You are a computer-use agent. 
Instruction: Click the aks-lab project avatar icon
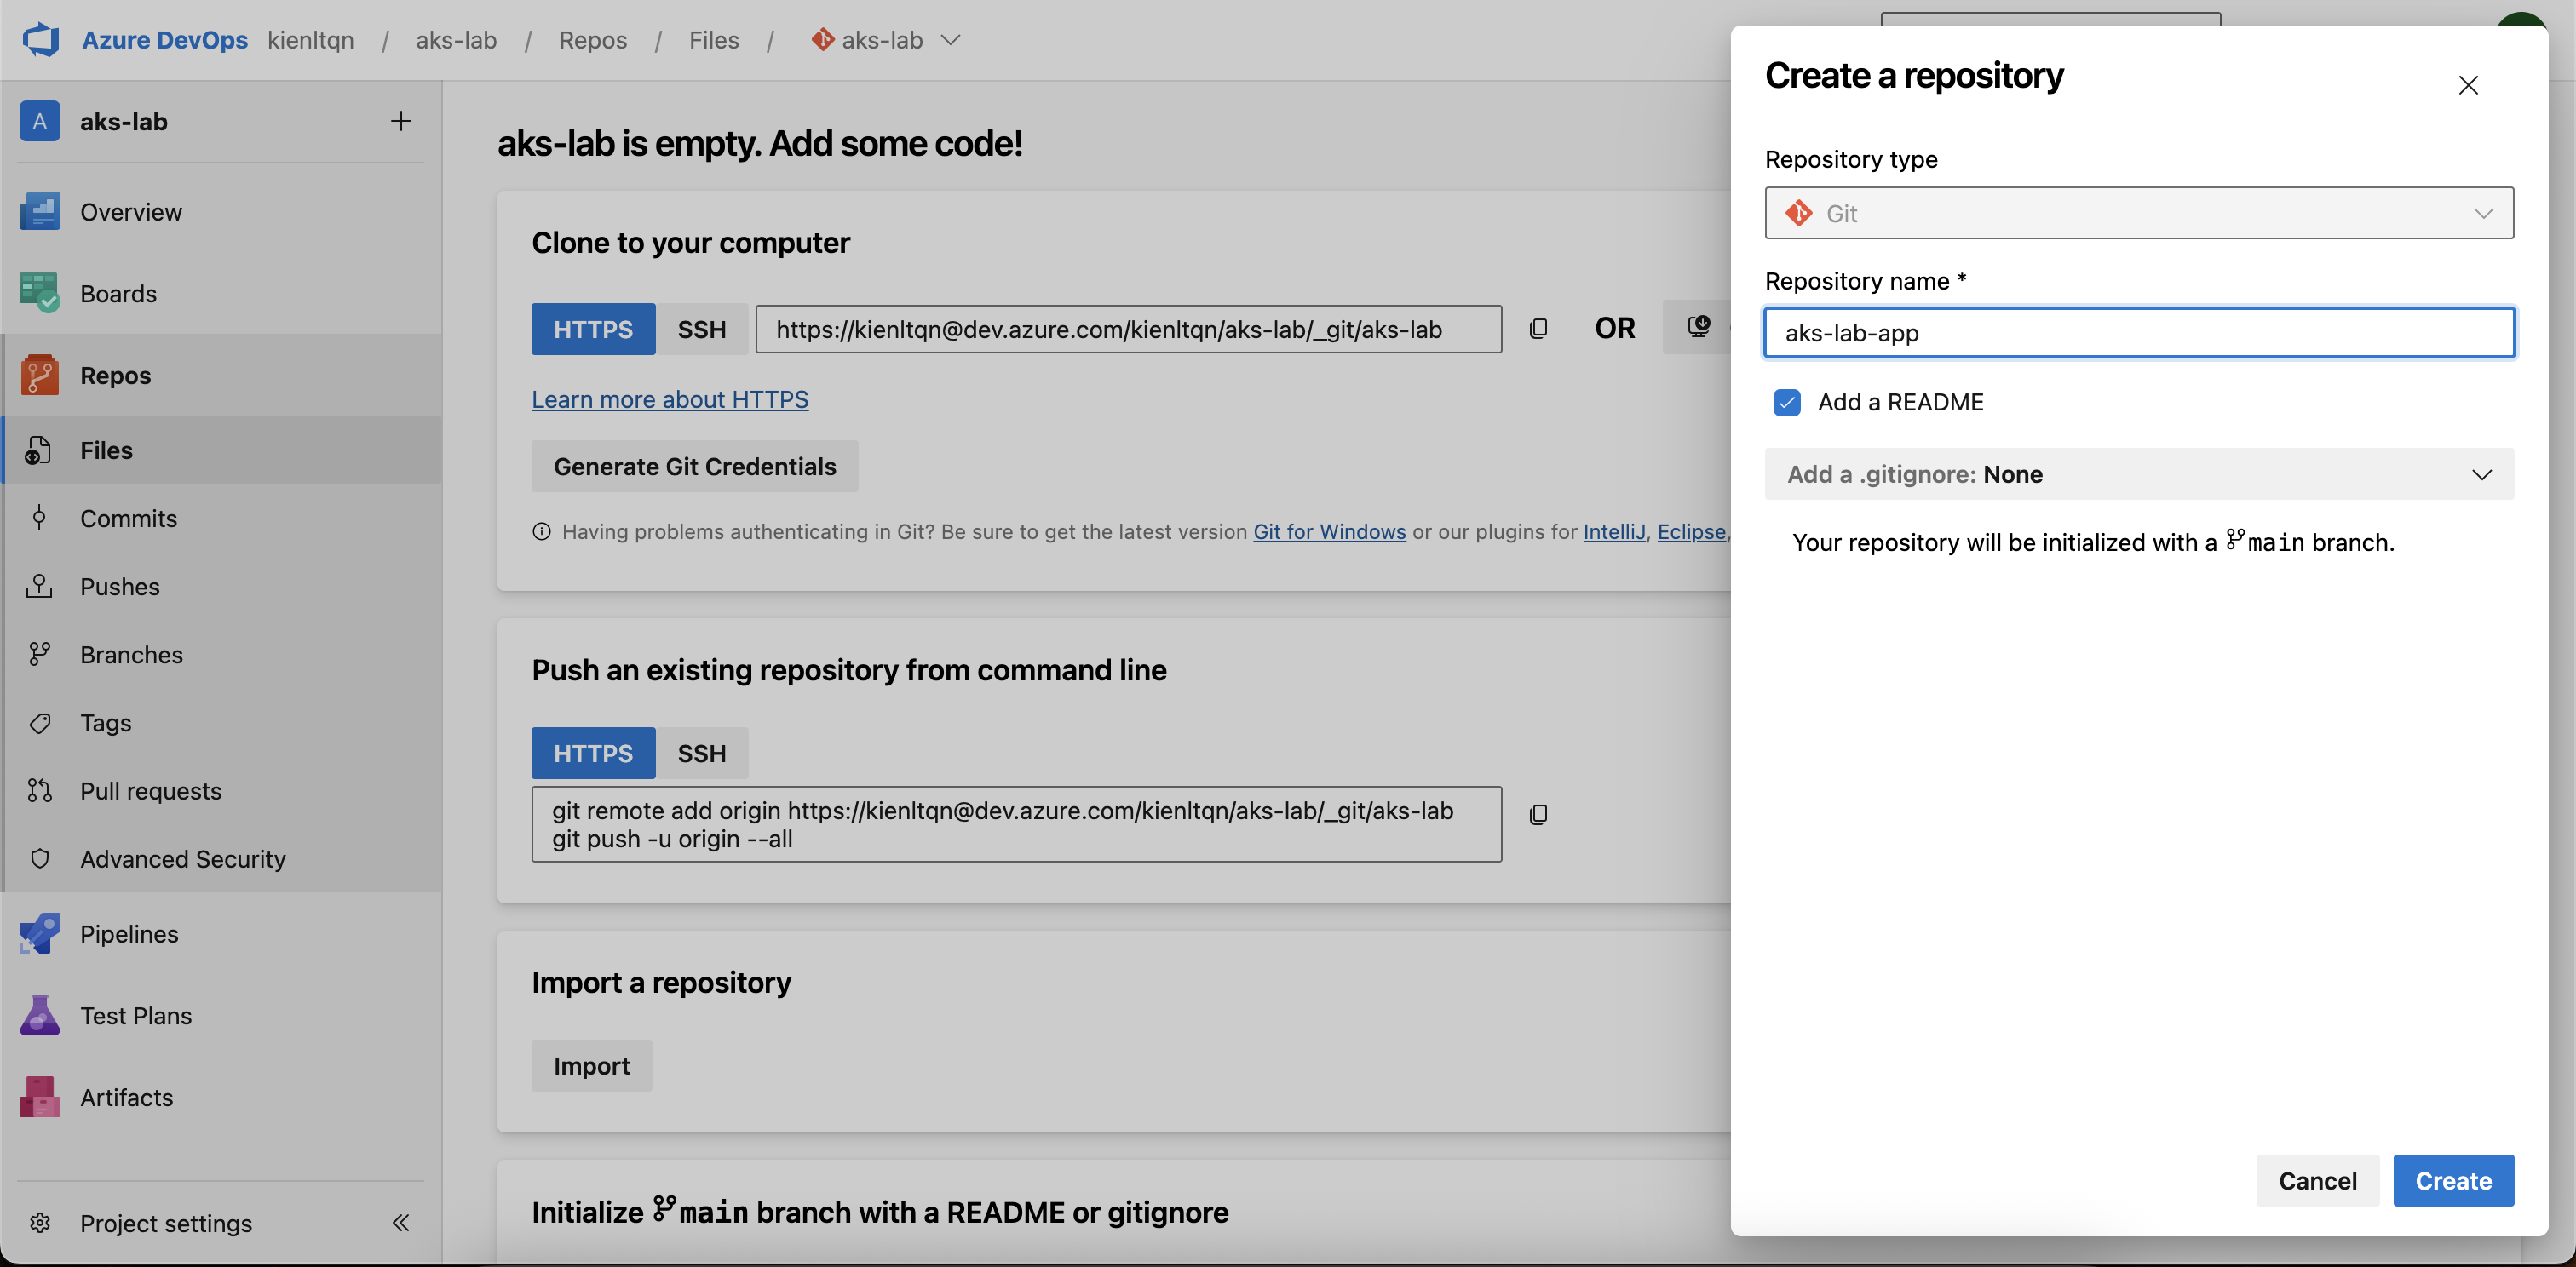[x=39, y=121]
